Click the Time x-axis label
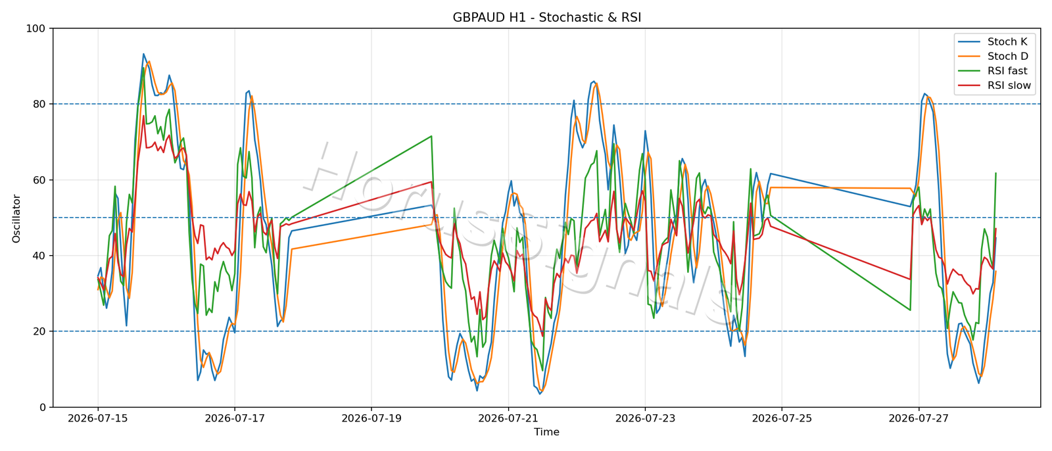This screenshot has width=1052, height=451. pyautogui.click(x=546, y=432)
